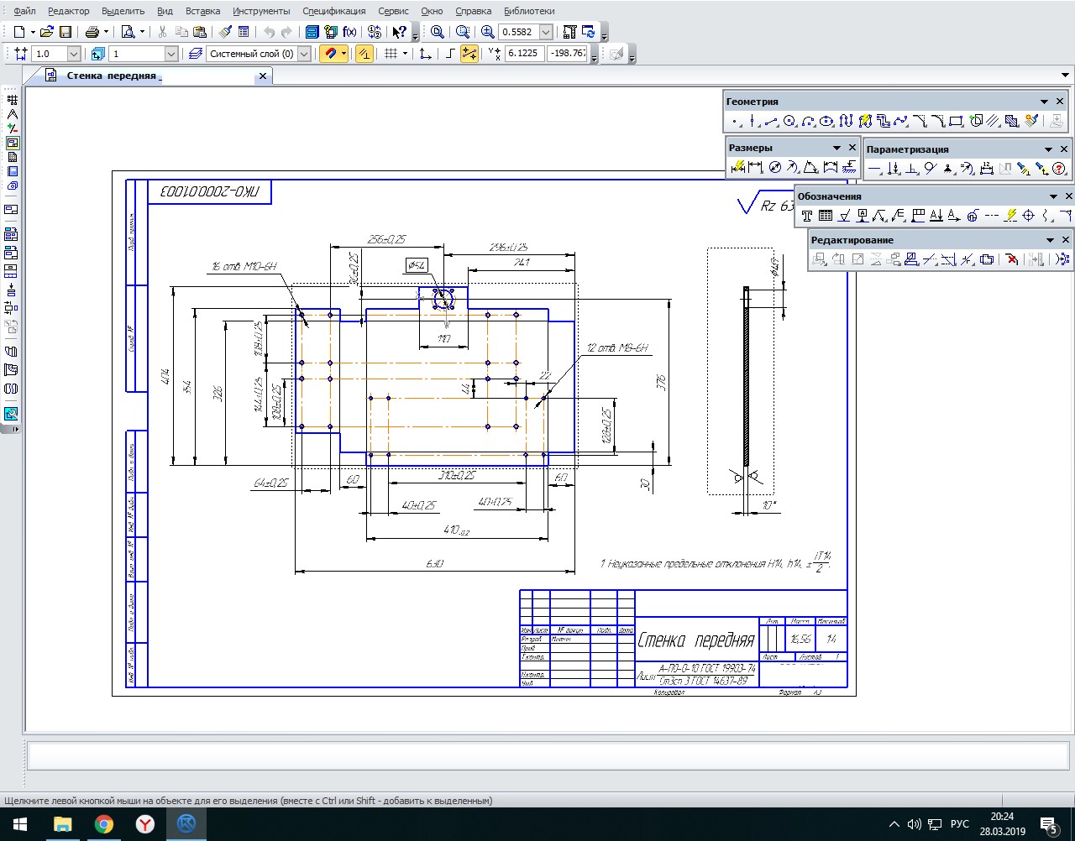The image size is (1075, 841).
Task: Insert a table from Обозначения panel
Action: [x=826, y=216]
